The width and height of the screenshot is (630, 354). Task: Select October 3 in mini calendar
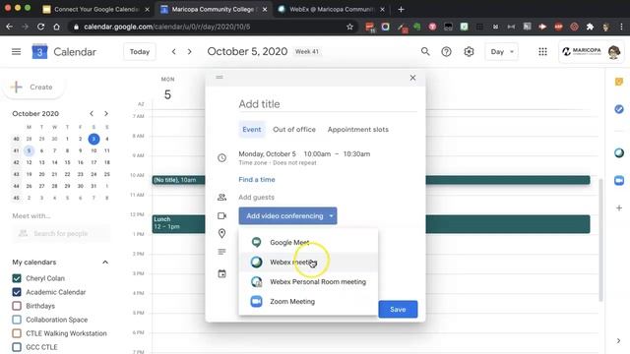click(94, 139)
